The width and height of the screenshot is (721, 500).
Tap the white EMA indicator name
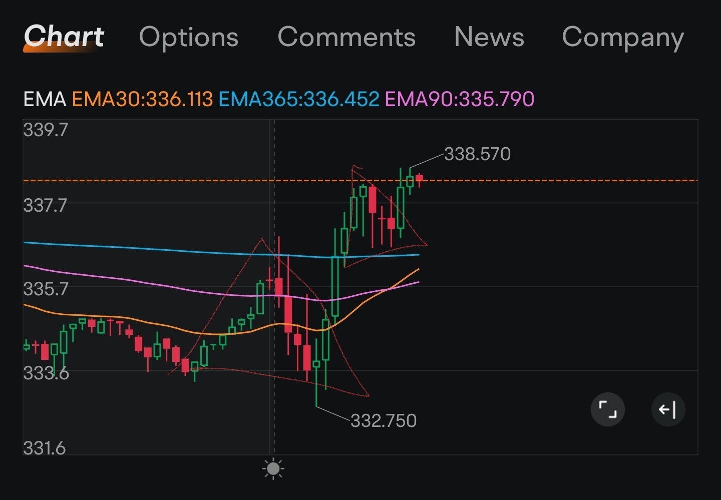click(x=45, y=99)
